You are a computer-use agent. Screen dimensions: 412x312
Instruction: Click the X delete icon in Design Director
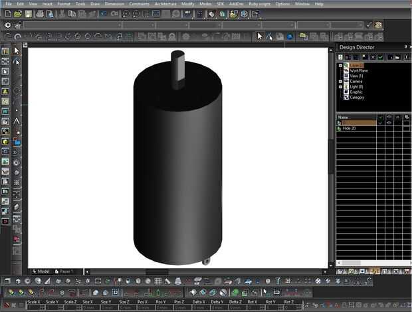pos(373,57)
